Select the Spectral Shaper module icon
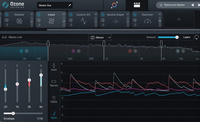This screenshot has height=122, width=200. (x=115, y=21)
